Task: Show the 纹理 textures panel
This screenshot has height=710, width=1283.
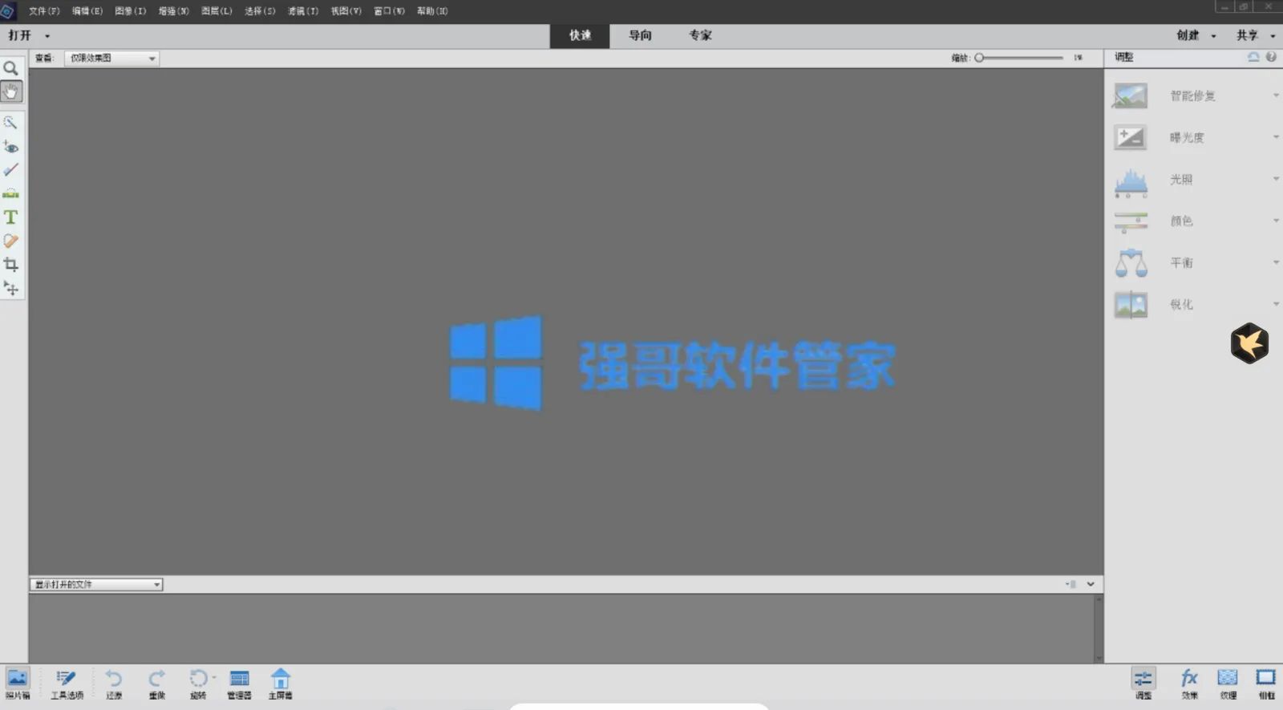Action: click(1228, 684)
